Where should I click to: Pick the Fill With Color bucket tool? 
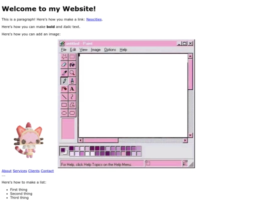[x=72, y=65]
